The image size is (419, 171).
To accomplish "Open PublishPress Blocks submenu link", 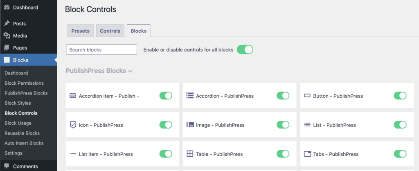I will [x=26, y=93].
